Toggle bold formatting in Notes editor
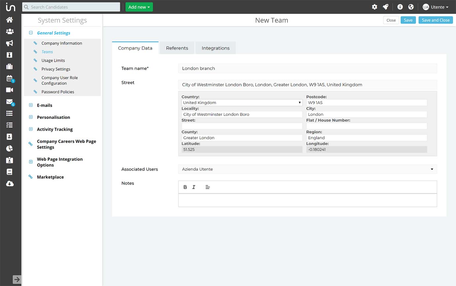456x286 pixels. (x=185, y=187)
